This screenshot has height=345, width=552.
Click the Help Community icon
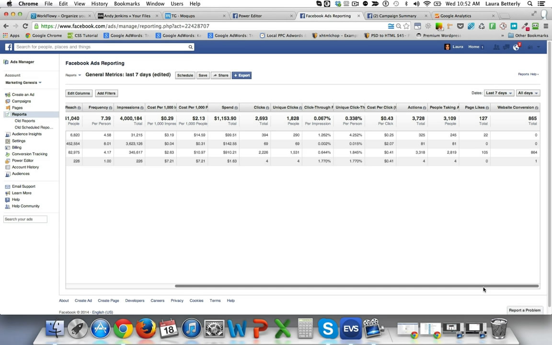point(7,207)
